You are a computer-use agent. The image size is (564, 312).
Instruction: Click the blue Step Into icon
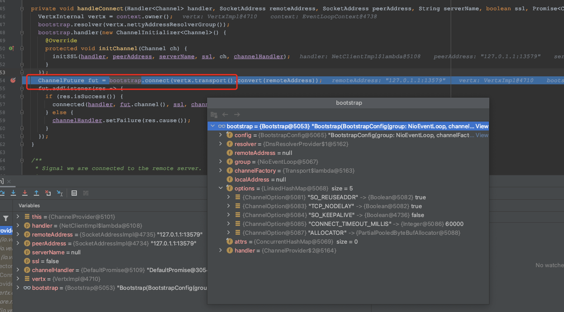(13, 193)
